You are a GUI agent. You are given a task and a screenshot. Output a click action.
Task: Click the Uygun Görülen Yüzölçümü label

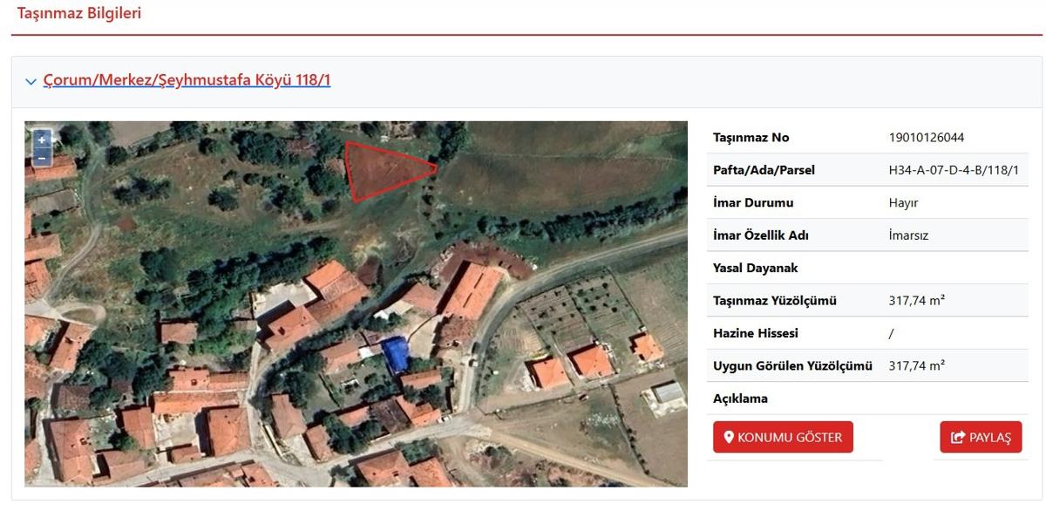tap(792, 366)
